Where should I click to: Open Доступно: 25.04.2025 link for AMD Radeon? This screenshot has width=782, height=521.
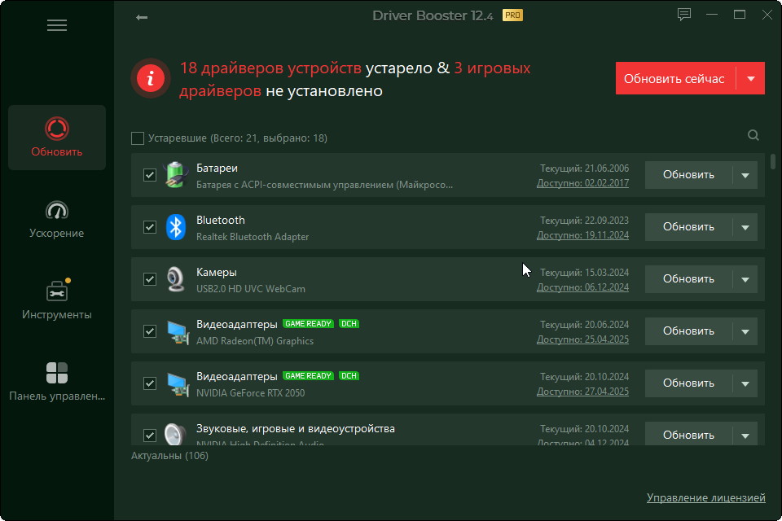[582, 339]
